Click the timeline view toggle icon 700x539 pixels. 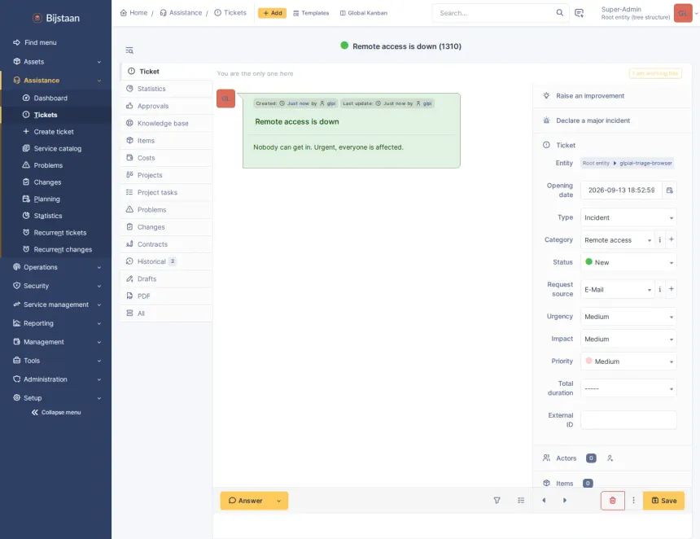pyautogui.click(x=521, y=501)
